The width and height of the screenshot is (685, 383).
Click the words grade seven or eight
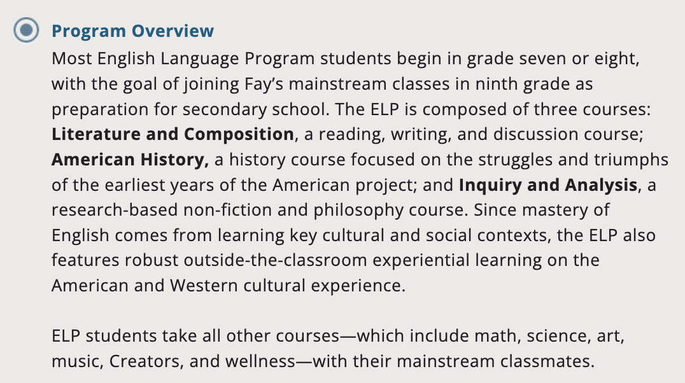pyautogui.click(x=553, y=59)
